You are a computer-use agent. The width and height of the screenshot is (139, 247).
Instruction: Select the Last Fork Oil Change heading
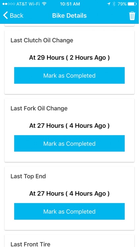tap(39, 108)
